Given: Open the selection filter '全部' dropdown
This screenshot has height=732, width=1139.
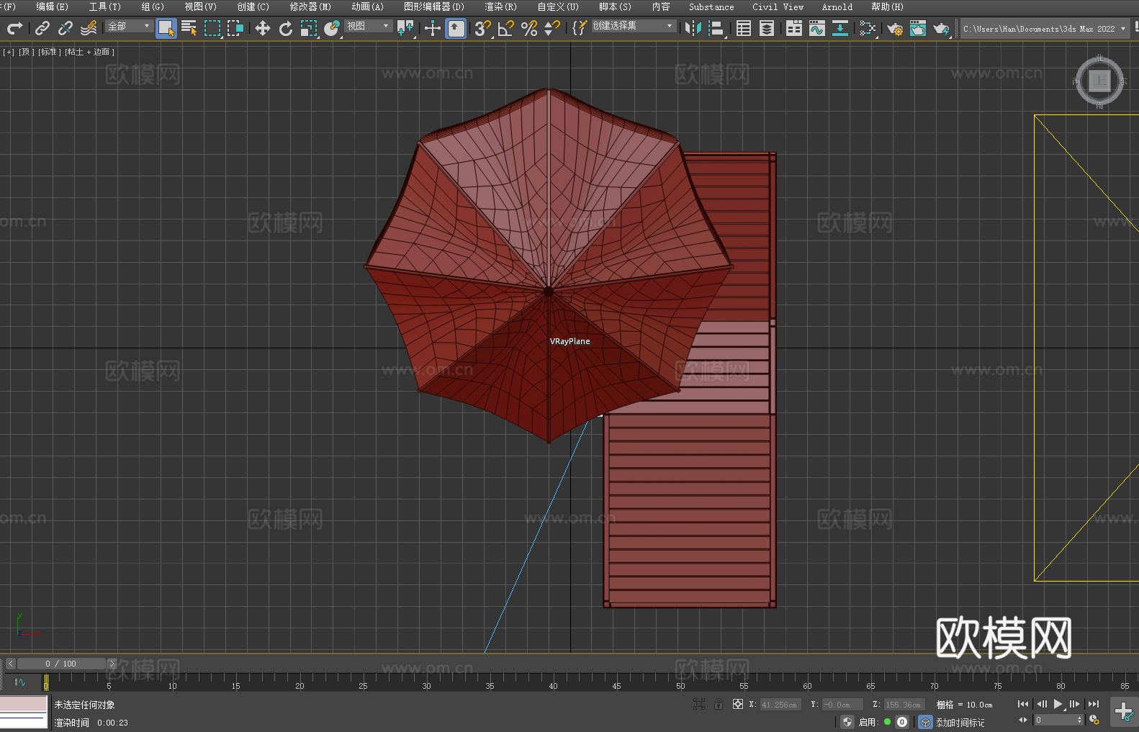Looking at the screenshot, I should click(129, 26).
